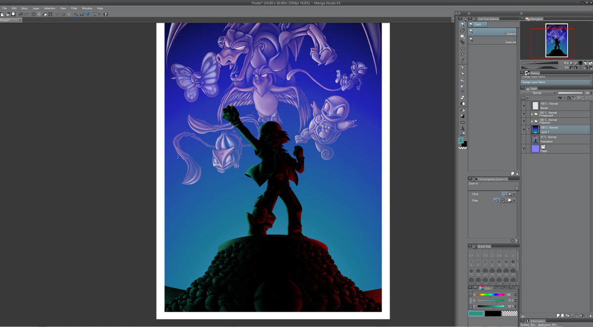Switch to the Poster document tab
The height and width of the screenshot is (327, 593).
[x=10, y=20]
